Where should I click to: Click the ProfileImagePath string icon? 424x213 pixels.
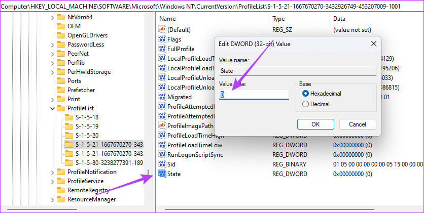coord(162,125)
